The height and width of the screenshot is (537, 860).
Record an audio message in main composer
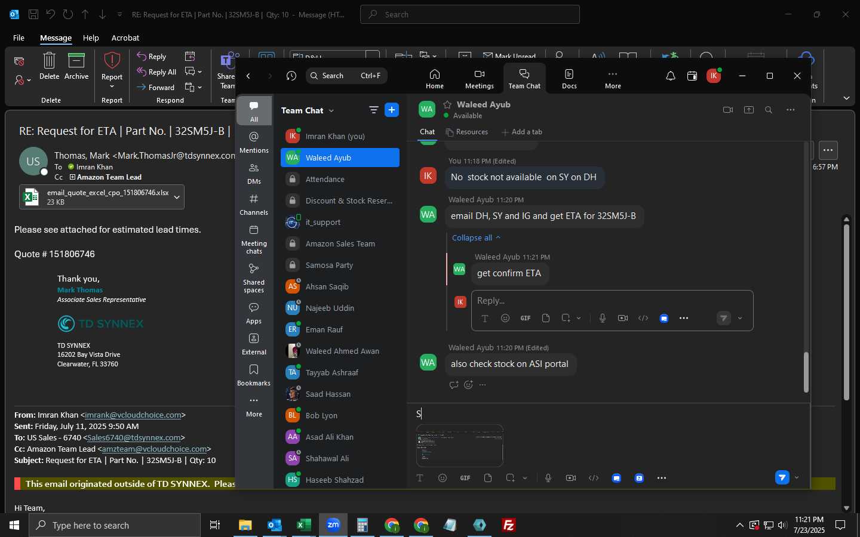coord(548,478)
